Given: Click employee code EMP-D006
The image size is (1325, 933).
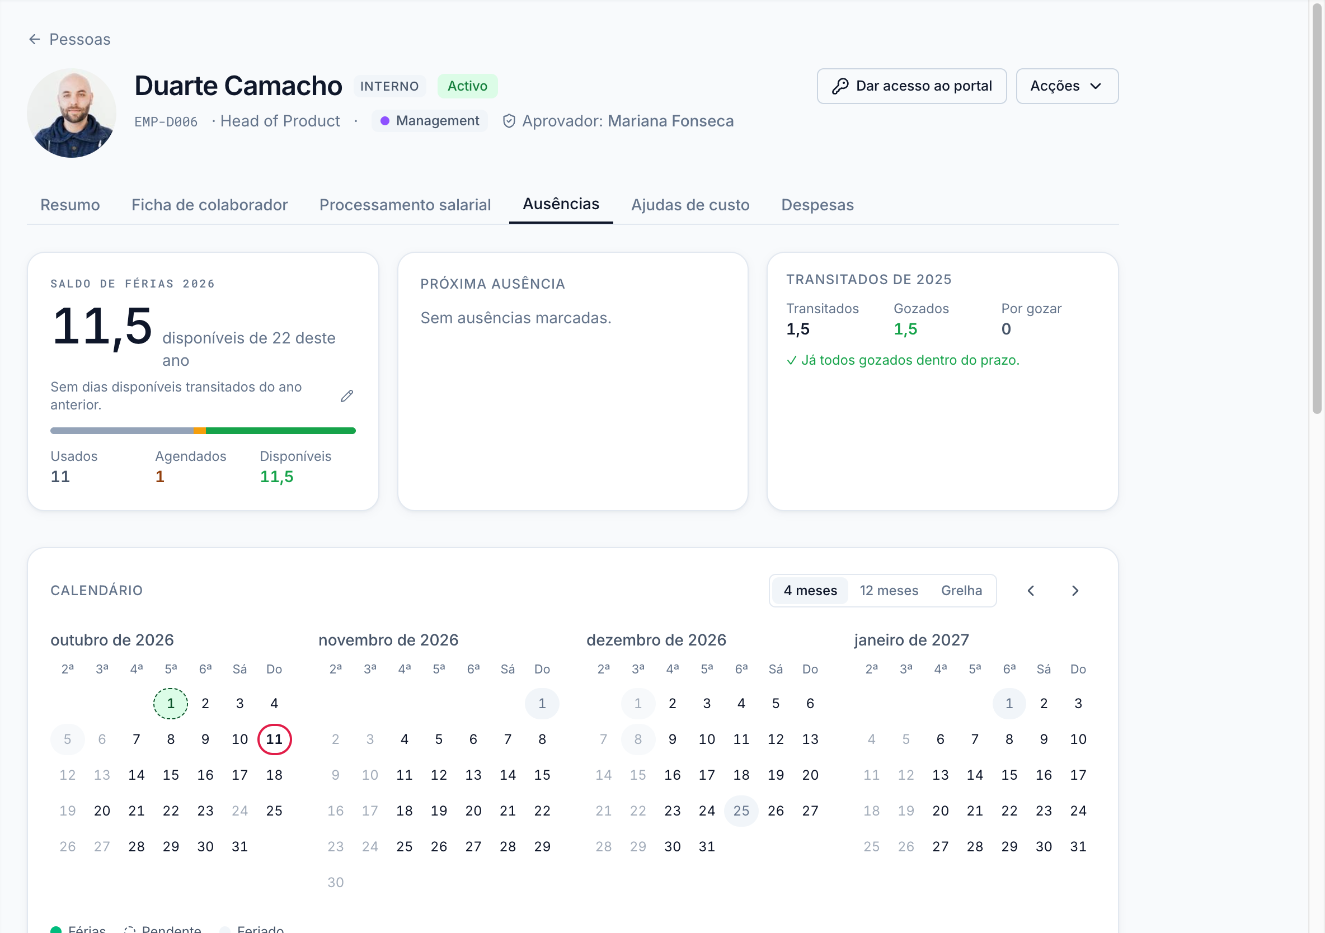Looking at the screenshot, I should [x=166, y=122].
